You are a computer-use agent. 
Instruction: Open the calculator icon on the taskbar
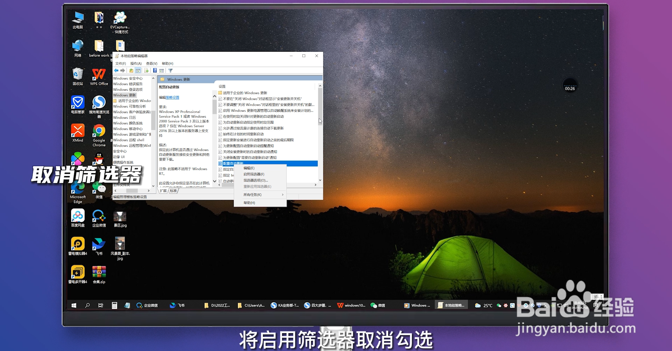[x=114, y=305]
